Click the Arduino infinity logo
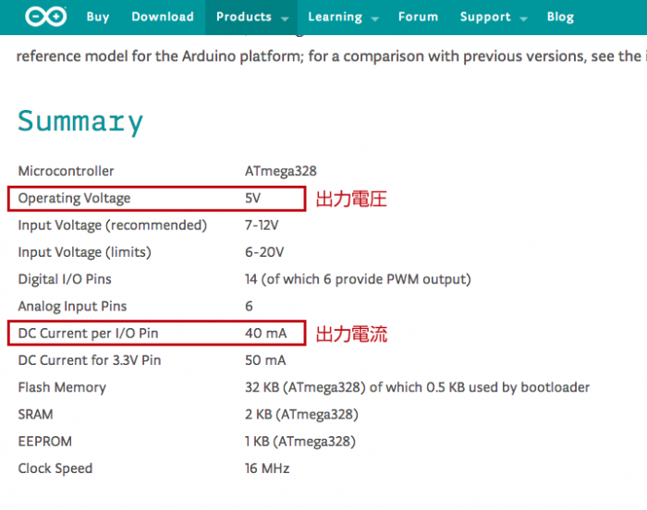 click(46, 17)
